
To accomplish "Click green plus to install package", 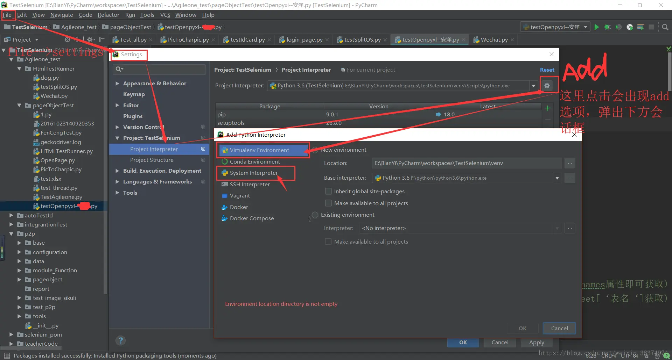I will (548, 108).
